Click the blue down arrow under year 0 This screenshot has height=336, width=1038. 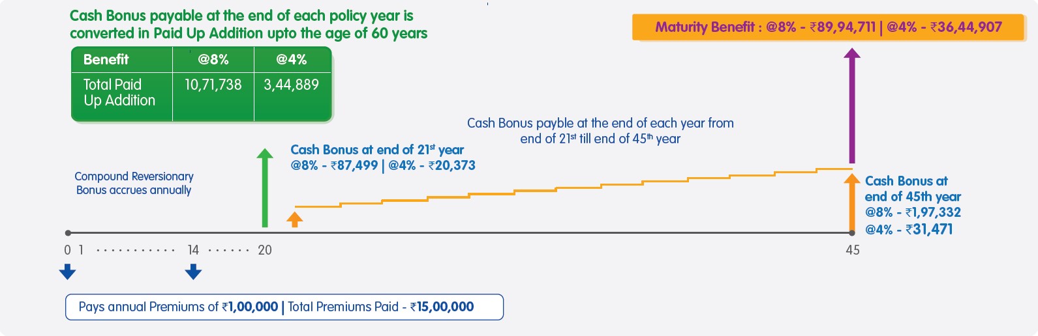(x=67, y=272)
